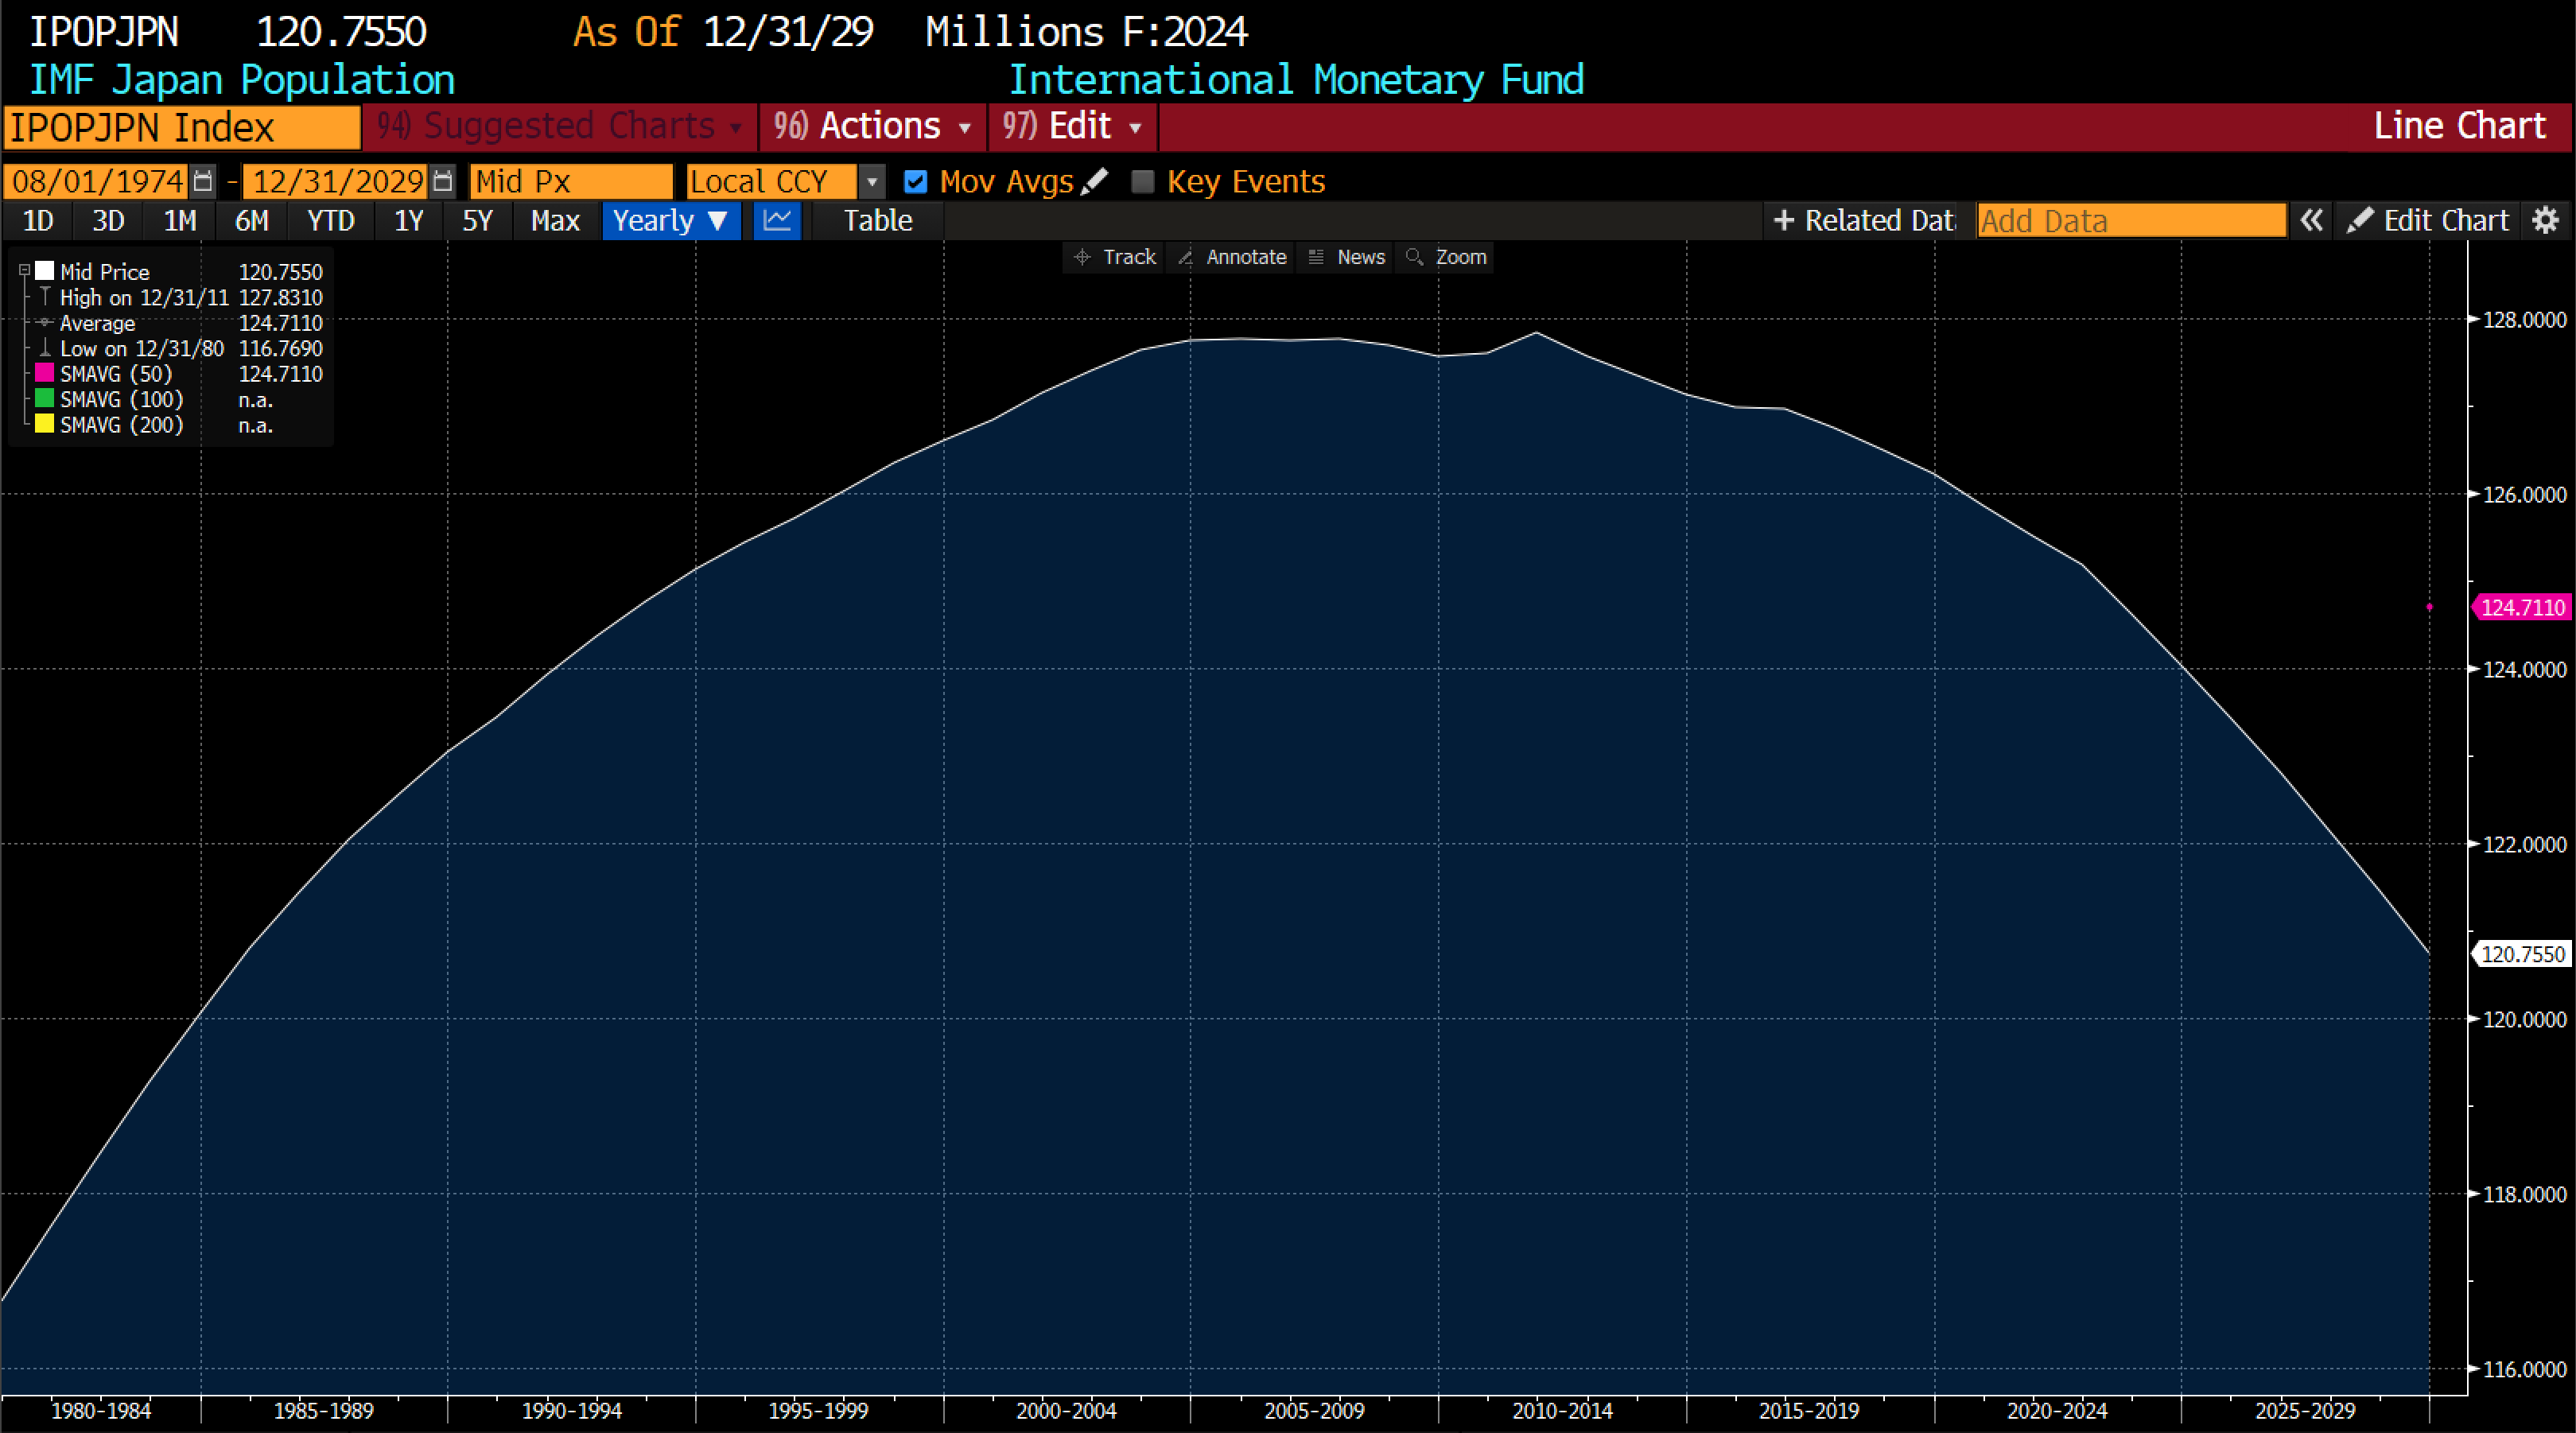This screenshot has width=2576, height=1433.
Task: Activate the Zoom magnifier tool
Action: point(1447,257)
